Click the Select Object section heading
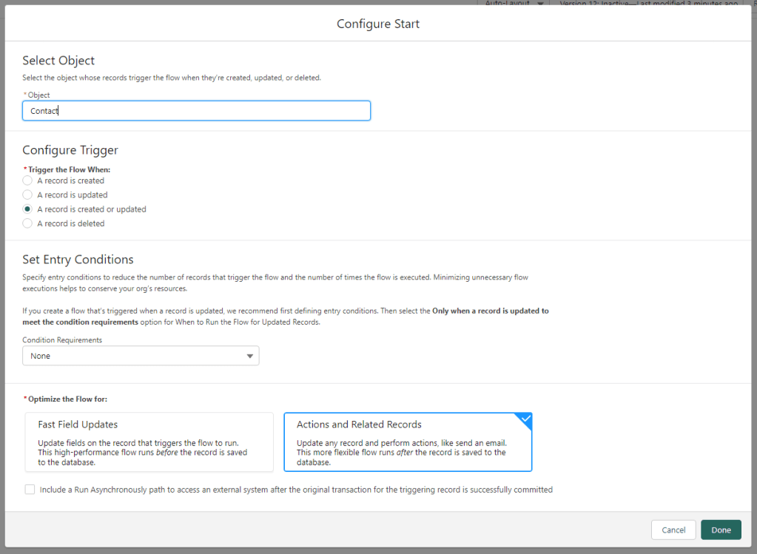 click(x=58, y=61)
